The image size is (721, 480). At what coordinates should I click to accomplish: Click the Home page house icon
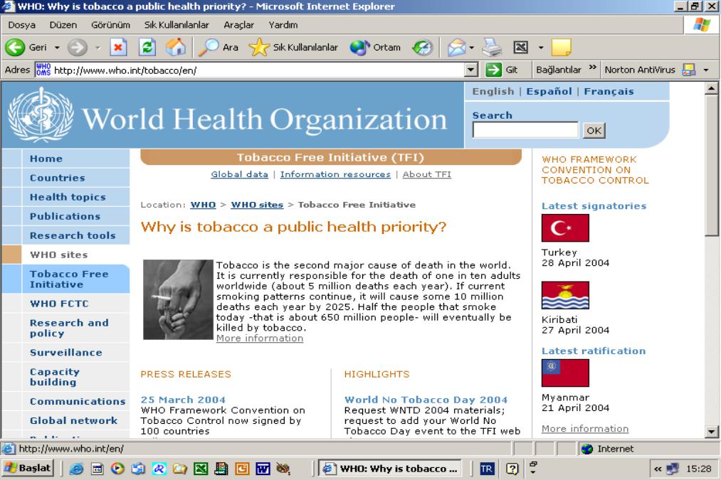(176, 48)
